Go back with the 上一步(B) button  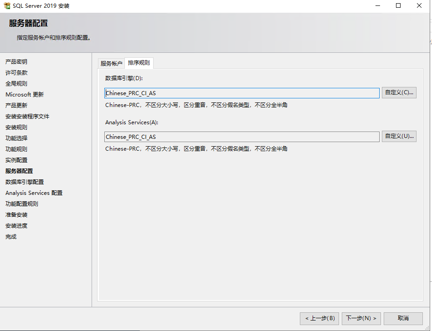[x=319, y=318]
